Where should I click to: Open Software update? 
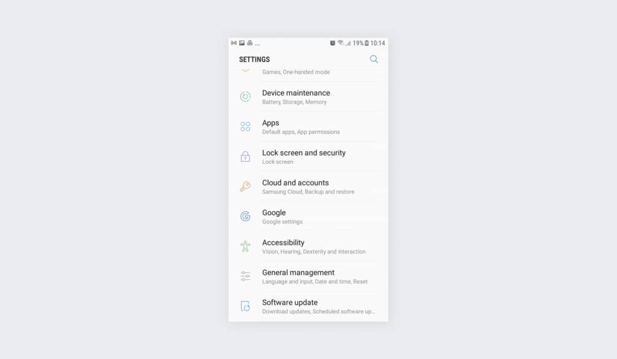point(308,307)
